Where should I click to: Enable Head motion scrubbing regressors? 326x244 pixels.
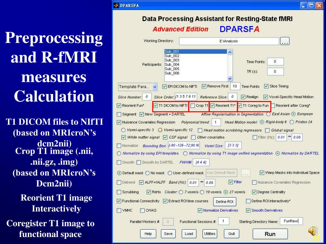point(200,130)
